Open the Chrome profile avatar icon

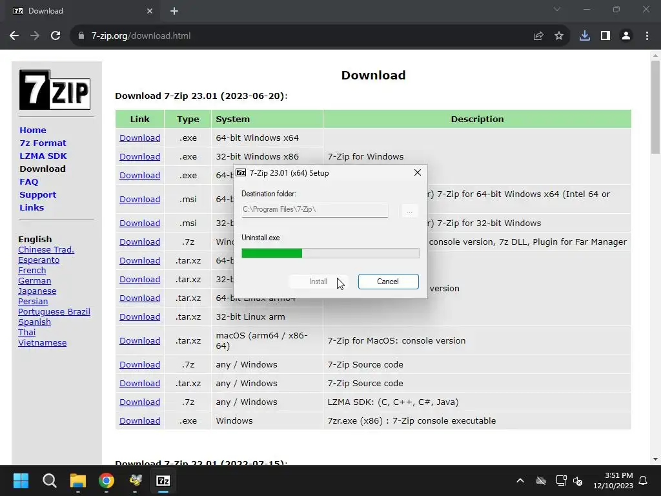(626, 36)
